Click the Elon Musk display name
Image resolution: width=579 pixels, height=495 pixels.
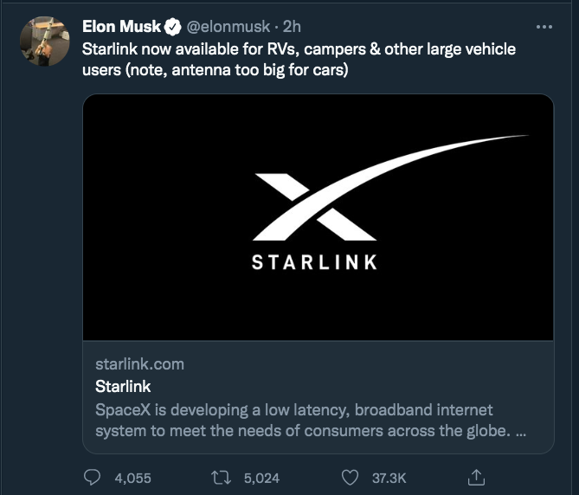point(122,27)
